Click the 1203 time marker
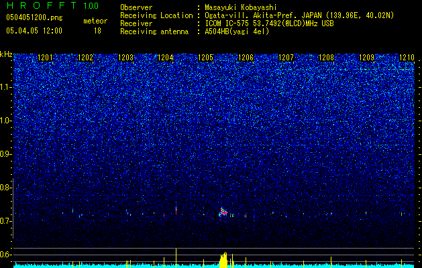The width and height of the screenshot is (422, 268). click(125, 58)
